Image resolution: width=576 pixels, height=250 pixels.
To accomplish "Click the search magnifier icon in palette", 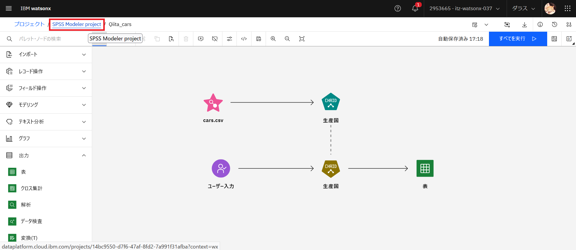I will click(x=9, y=39).
